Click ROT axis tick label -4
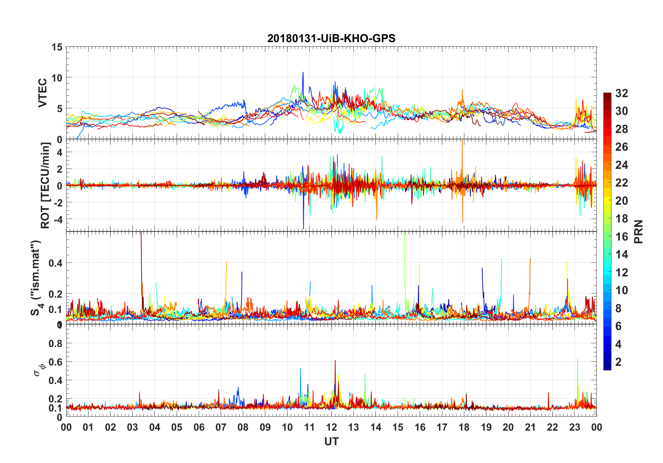663x463 pixels. coord(58,219)
